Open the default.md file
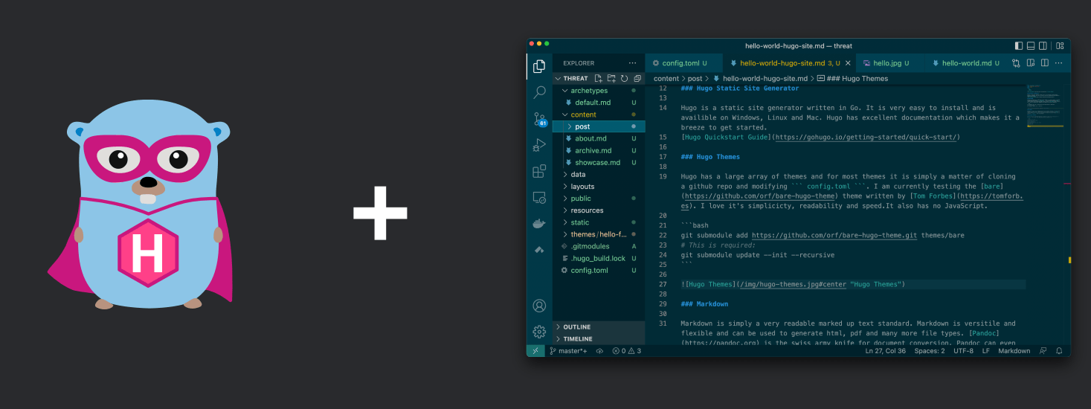 (599, 103)
